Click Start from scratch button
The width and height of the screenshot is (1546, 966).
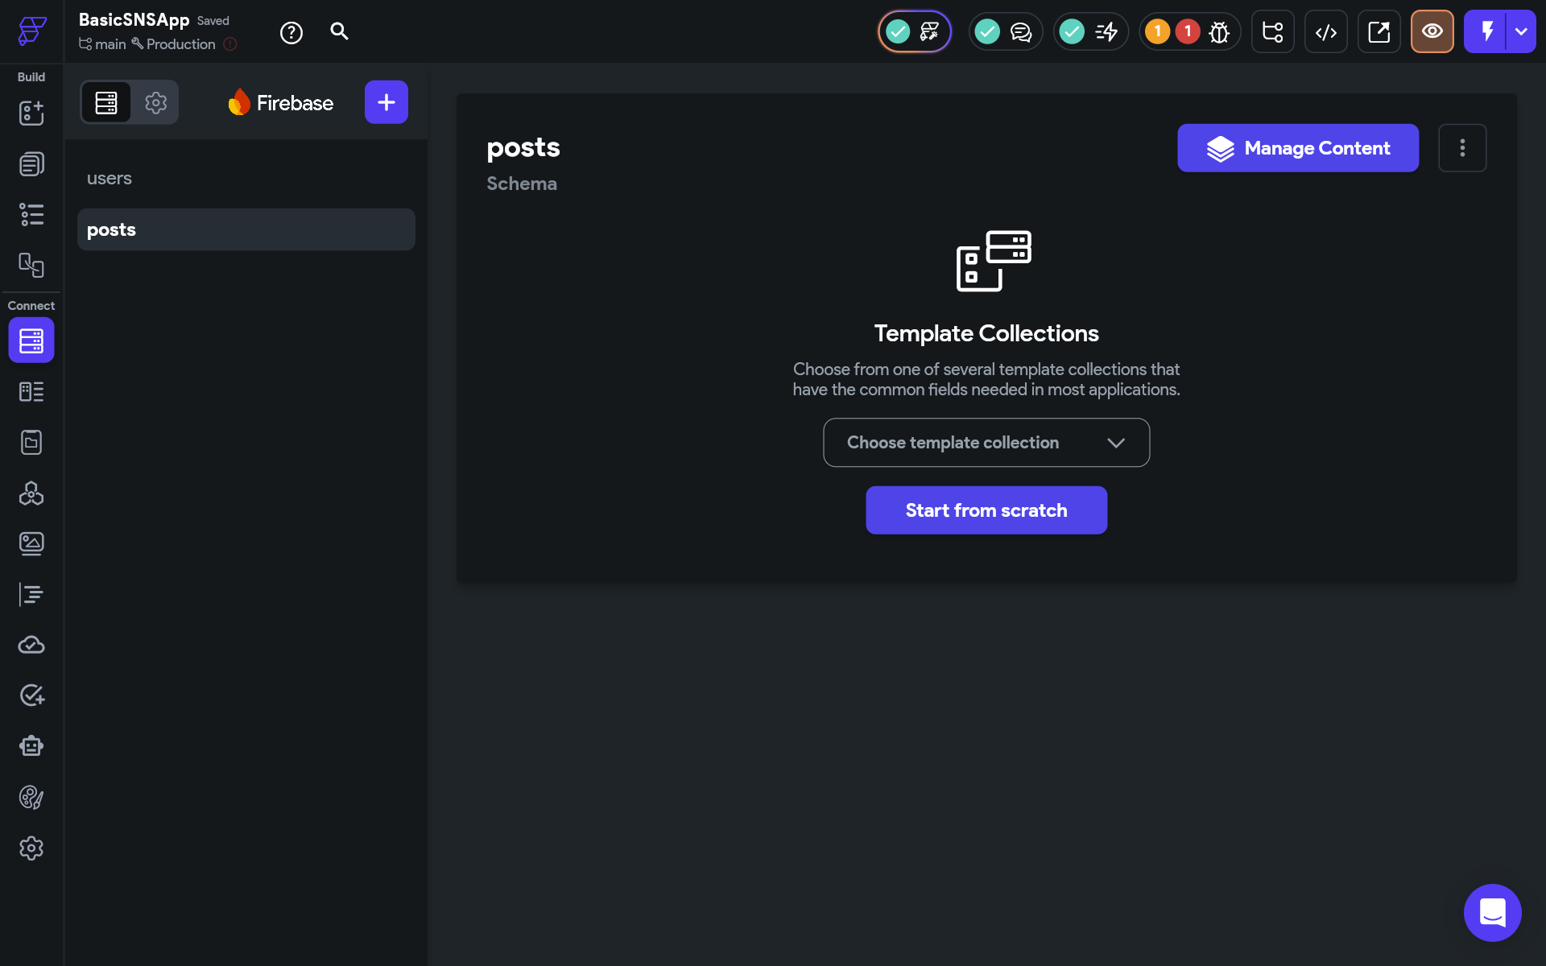(x=986, y=510)
